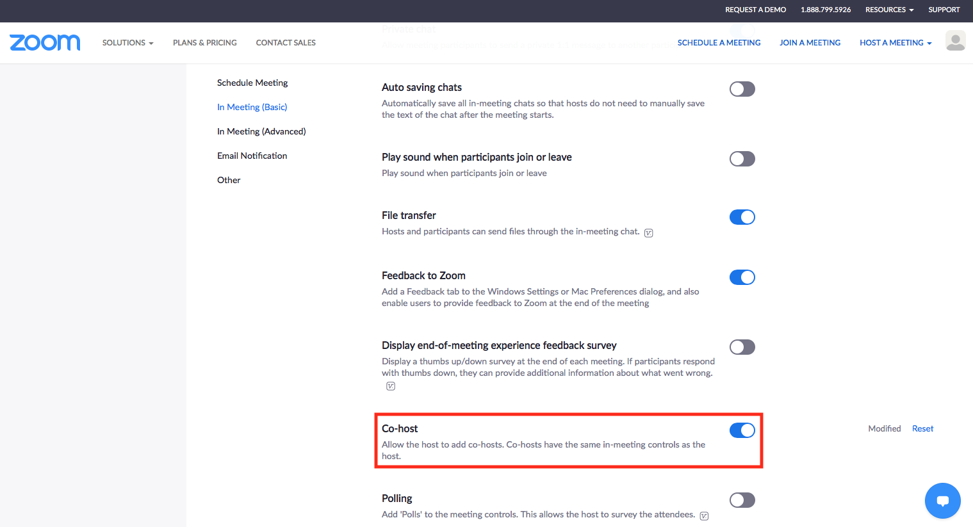Expand the Host a Meeting dropdown

click(x=895, y=43)
